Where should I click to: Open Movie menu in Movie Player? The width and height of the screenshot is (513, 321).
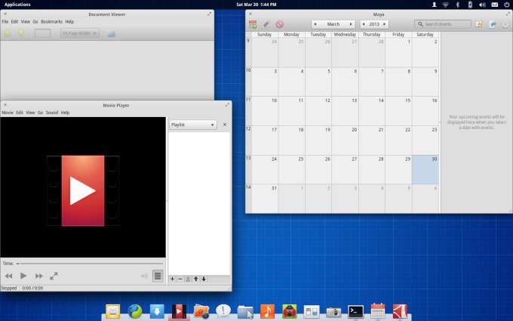pos(8,113)
